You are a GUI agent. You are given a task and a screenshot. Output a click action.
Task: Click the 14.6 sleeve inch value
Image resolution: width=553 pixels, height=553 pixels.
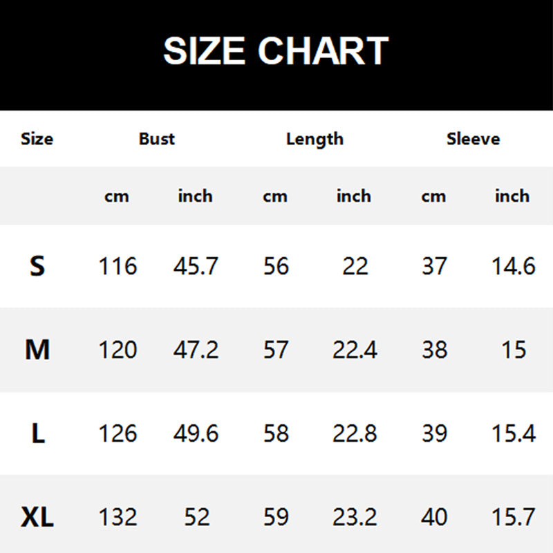click(513, 266)
